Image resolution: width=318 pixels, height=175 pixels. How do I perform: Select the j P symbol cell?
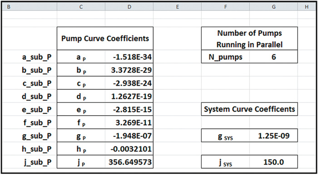coord(81,162)
